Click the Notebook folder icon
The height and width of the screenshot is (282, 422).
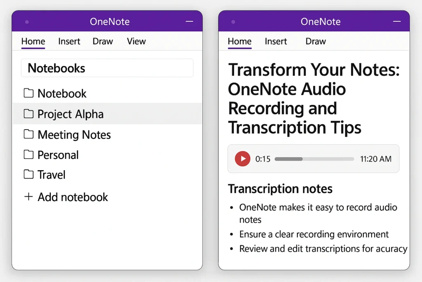tap(28, 93)
